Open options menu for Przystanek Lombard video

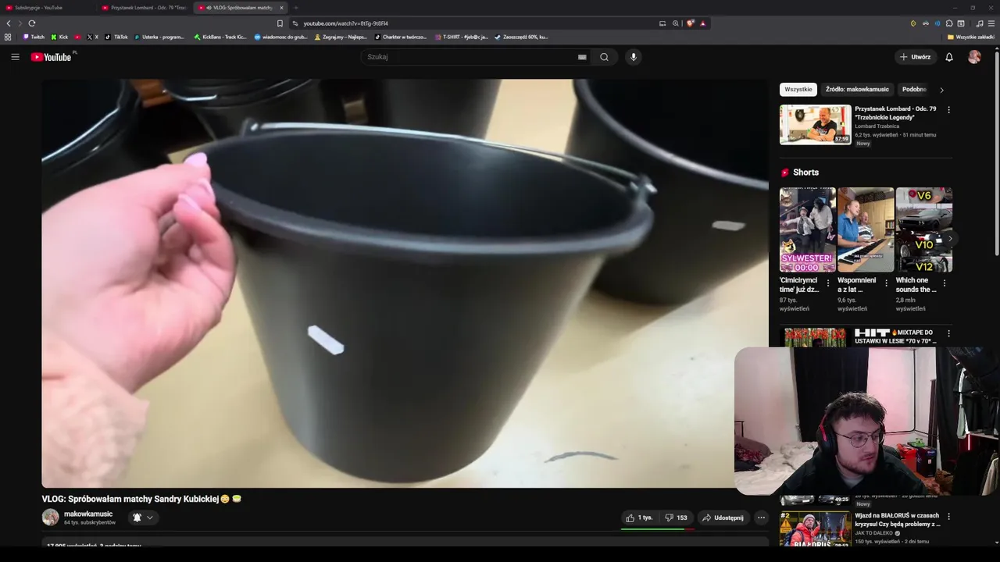click(948, 110)
